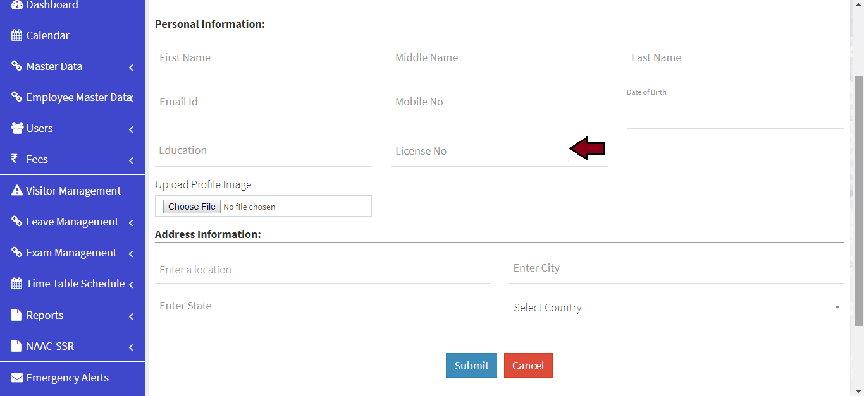Screen dimensions: 864x396
Task: Focus the First Name field
Action: [263, 58]
